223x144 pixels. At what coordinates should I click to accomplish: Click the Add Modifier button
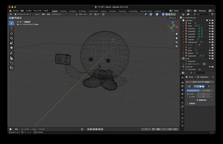(200, 82)
